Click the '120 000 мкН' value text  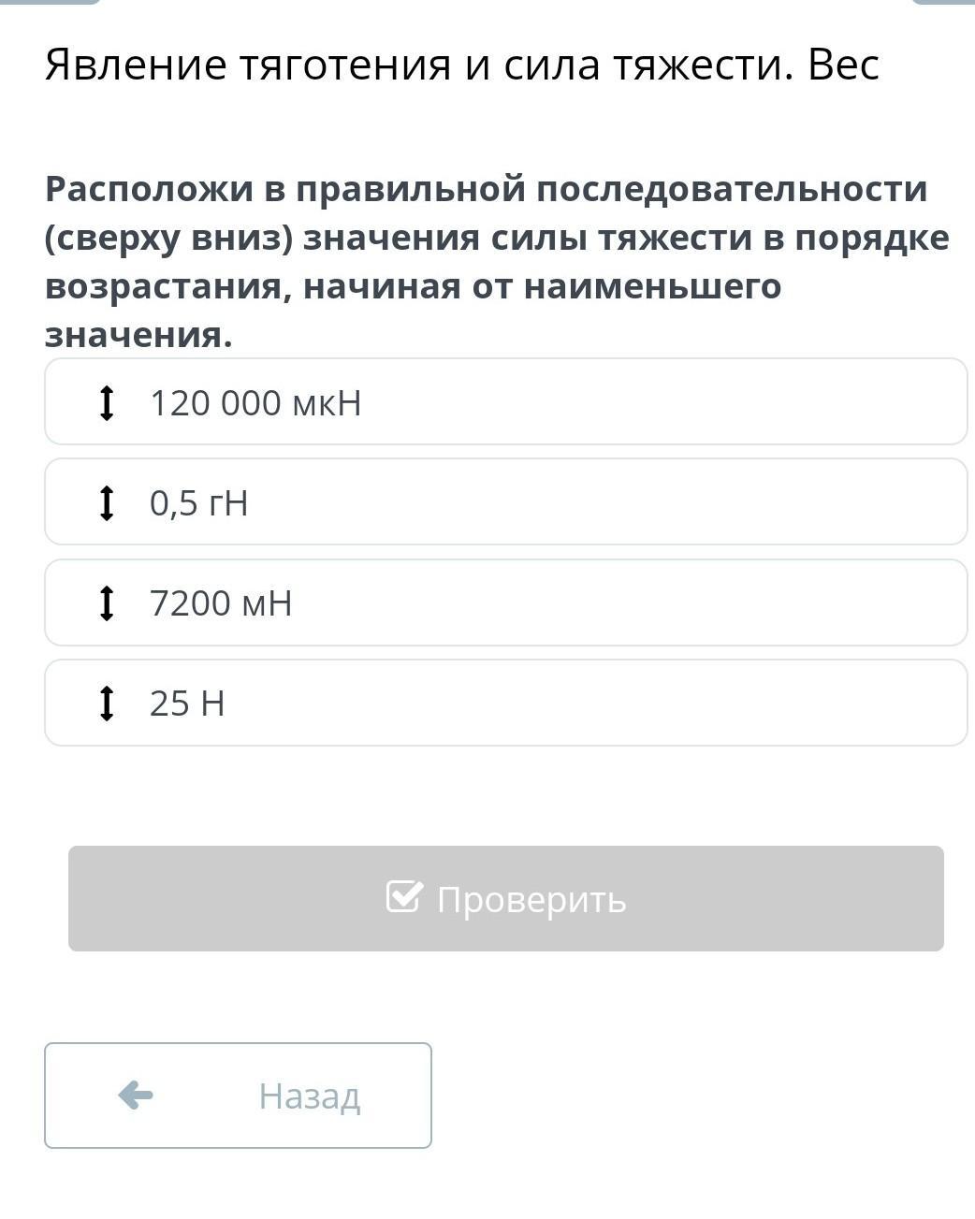point(255,403)
